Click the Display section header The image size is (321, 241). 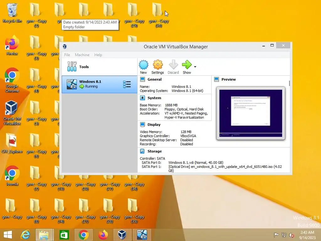tap(154, 124)
